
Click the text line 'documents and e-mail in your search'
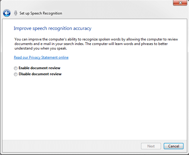tap(91, 44)
